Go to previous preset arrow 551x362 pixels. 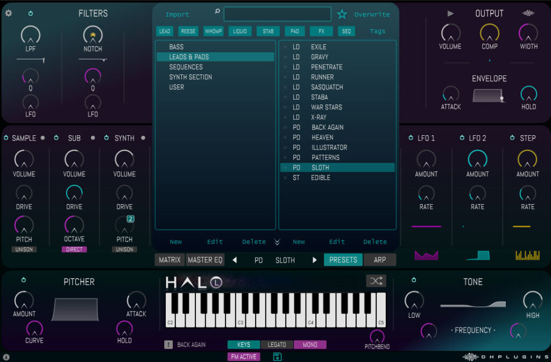pos(235,260)
